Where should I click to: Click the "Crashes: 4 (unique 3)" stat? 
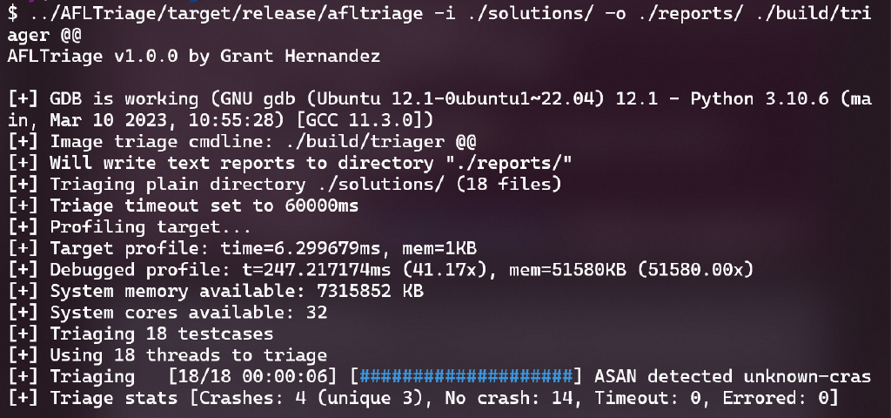311,397
